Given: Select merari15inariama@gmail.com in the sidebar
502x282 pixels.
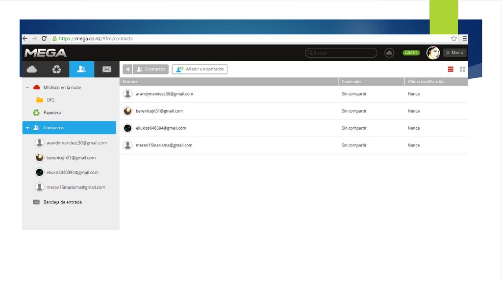Looking at the screenshot, I should [x=75, y=188].
